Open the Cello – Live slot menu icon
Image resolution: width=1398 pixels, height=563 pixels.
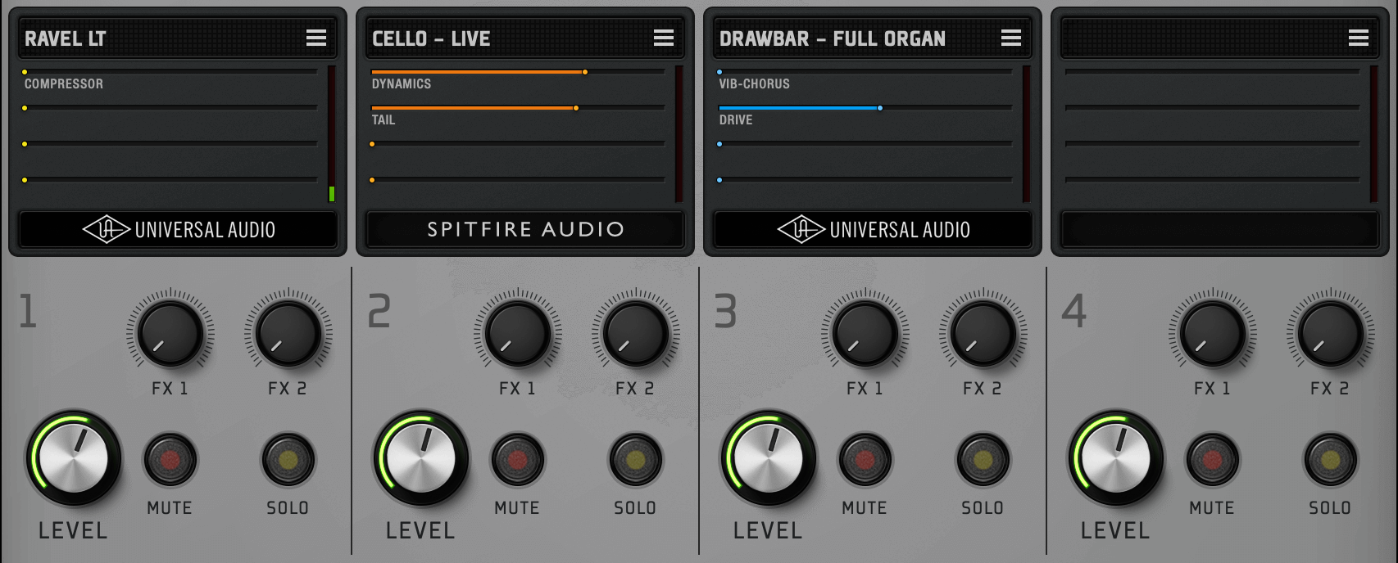664,38
